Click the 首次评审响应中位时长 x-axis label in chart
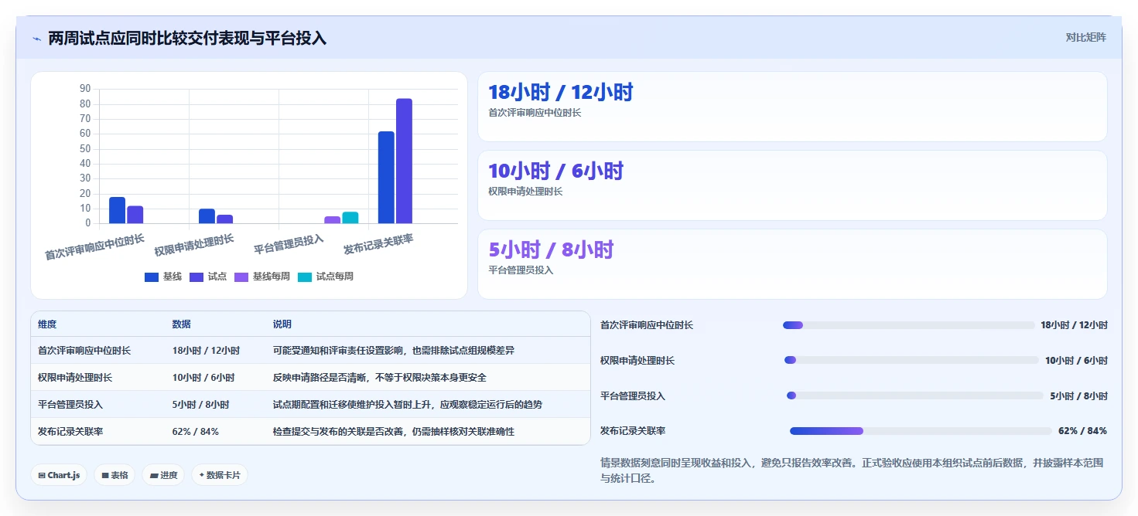 click(x=95, y=246)
